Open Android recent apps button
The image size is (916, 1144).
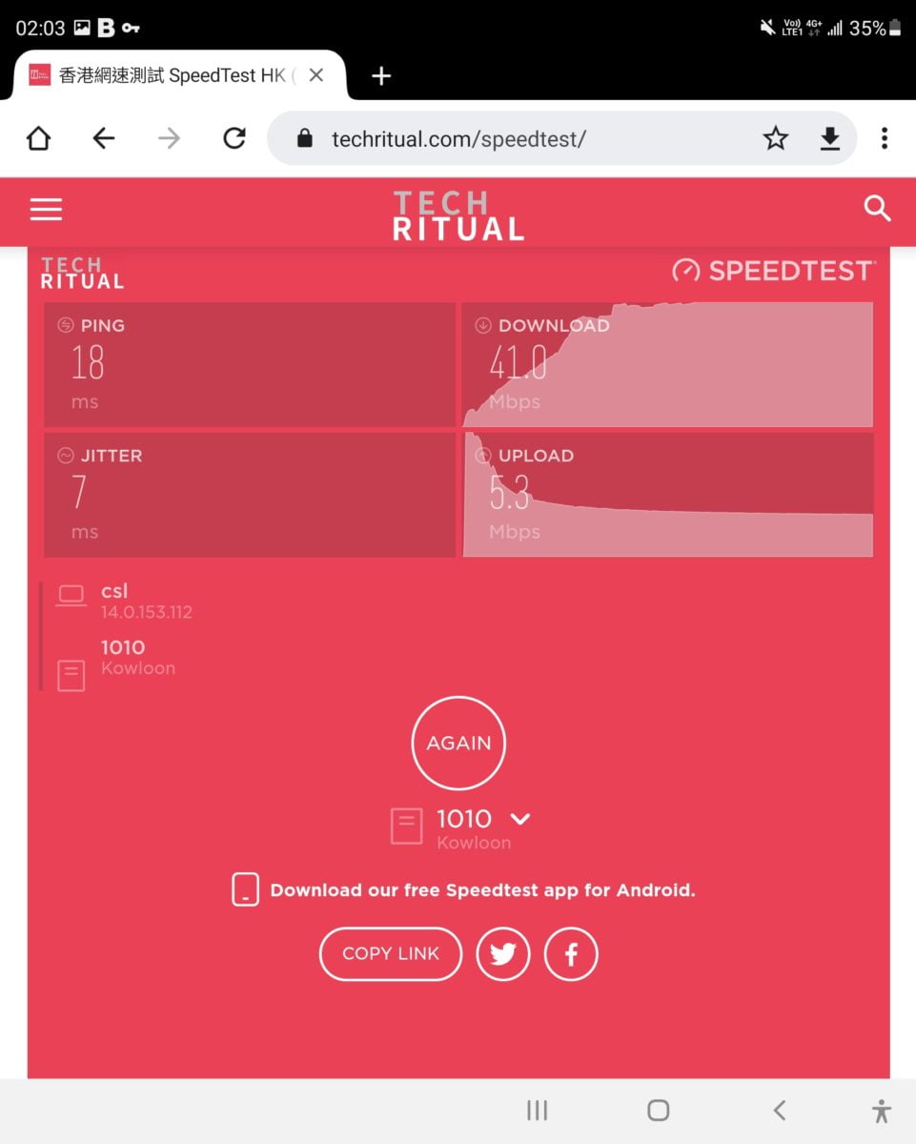coord(538,1110)
